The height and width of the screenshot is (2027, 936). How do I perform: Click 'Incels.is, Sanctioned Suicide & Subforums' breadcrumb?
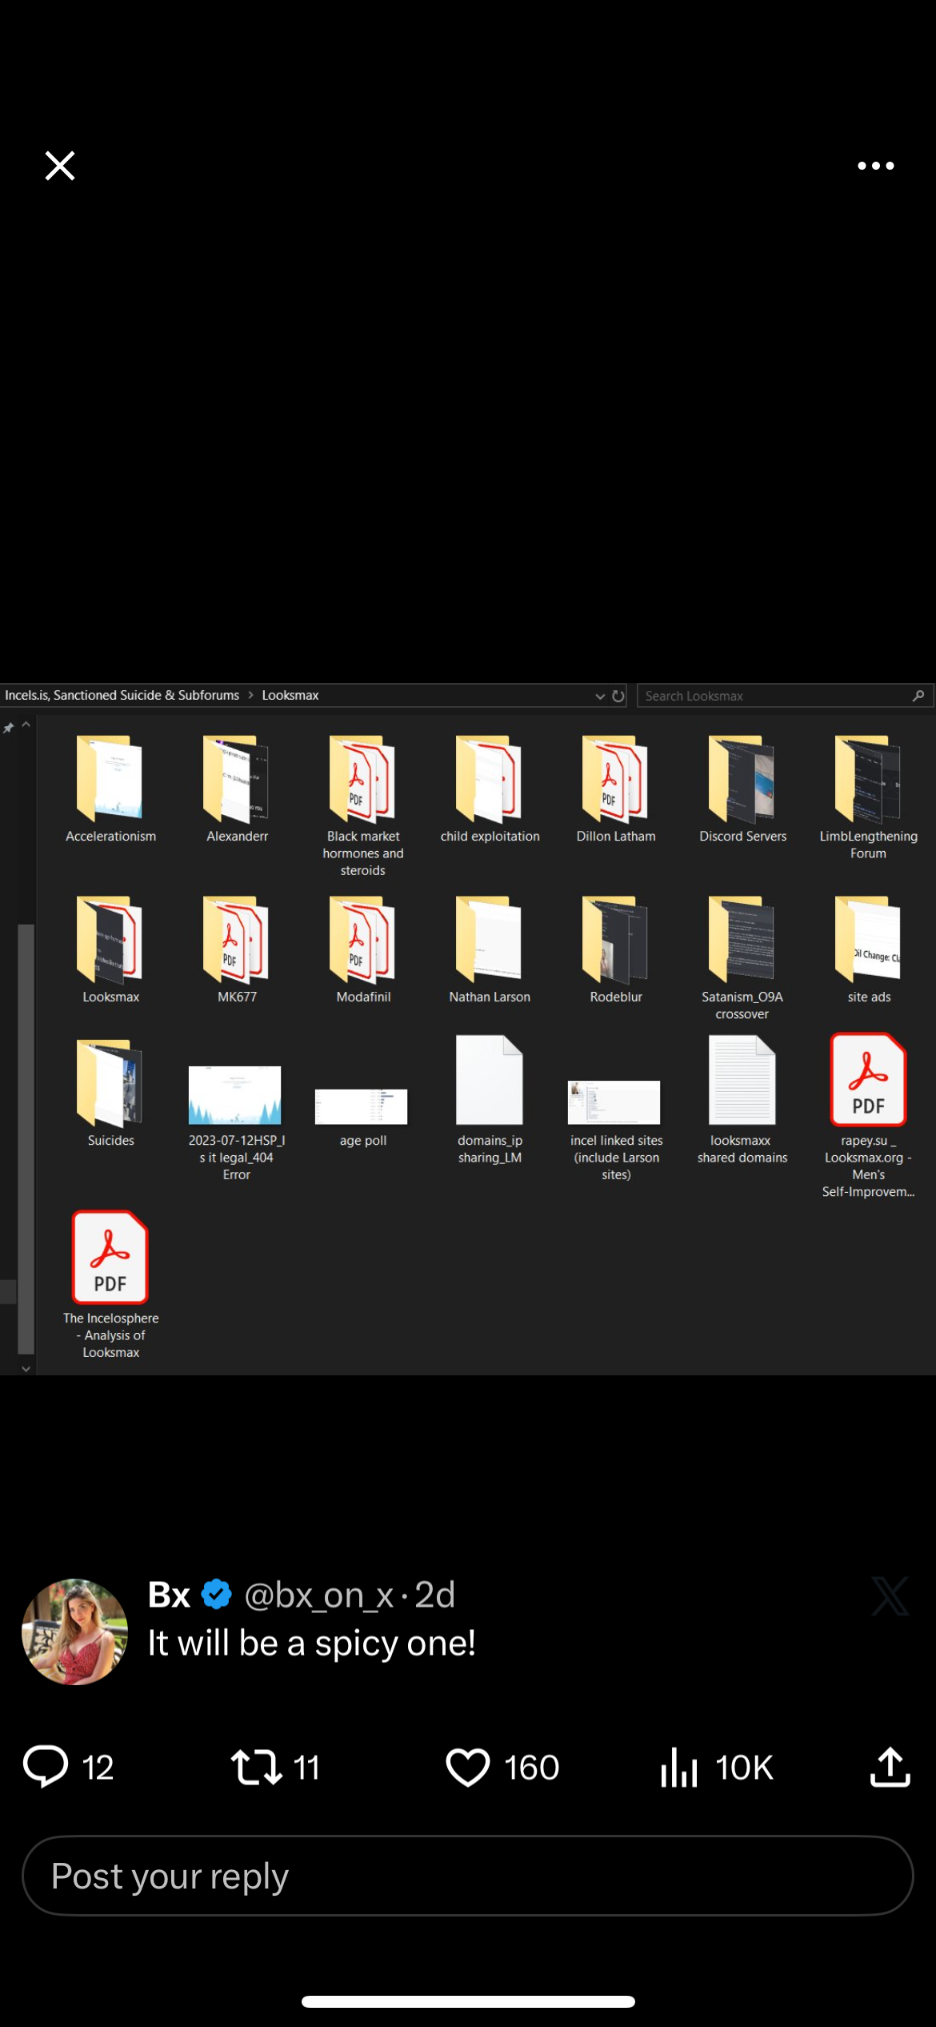122,695
